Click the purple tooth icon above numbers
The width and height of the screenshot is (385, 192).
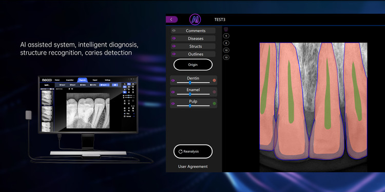pyautogui.click(x=226, y=29)
